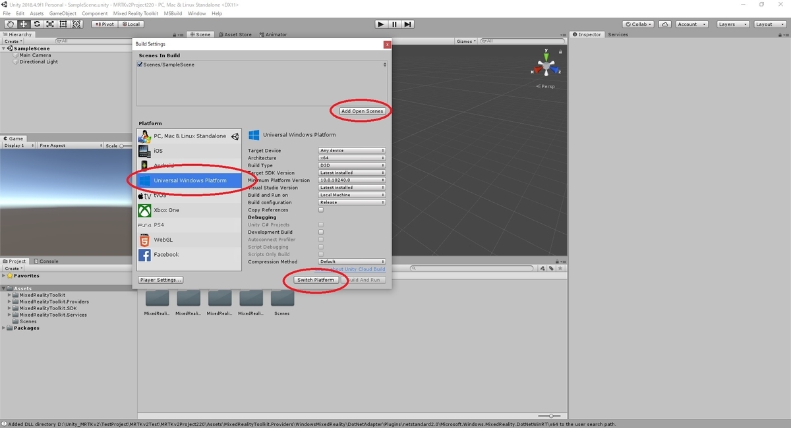Toggle Local handle rotation button
This screenshot has height=428, width=791.
[x=130, y=24]
